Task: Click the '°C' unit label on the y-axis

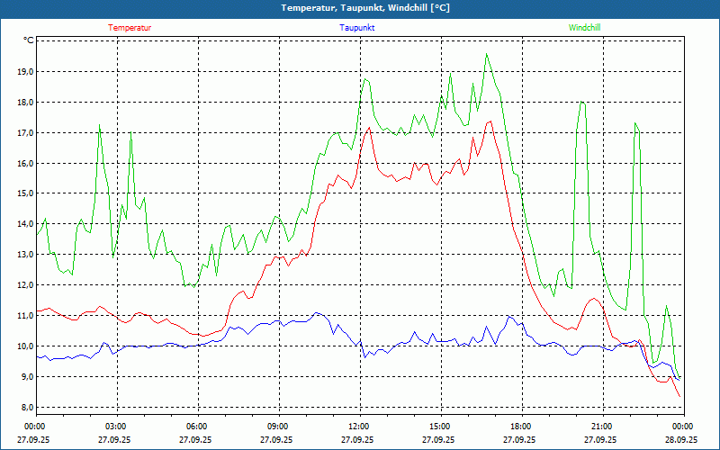Action: click(29, 40)
